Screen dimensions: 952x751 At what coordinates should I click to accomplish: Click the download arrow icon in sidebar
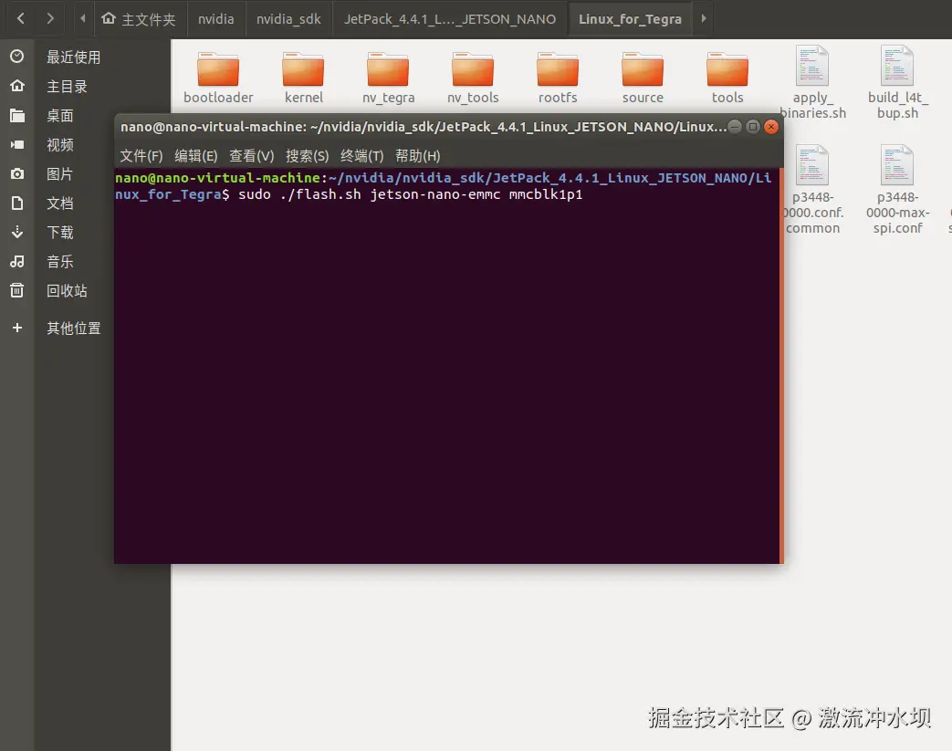click(x=17, y=232)
